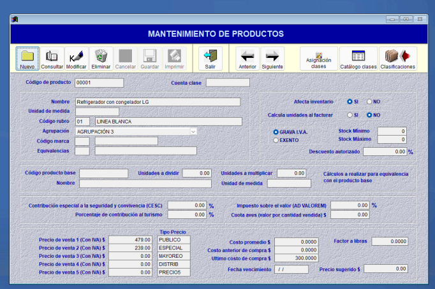Open the Catálogo clases window

(358, 58)
